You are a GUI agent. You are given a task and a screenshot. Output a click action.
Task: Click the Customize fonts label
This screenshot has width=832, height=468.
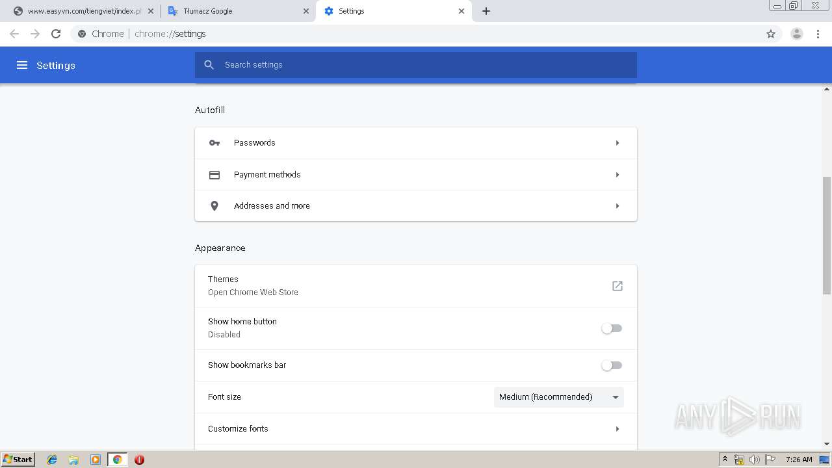click(x=238, y=429)
